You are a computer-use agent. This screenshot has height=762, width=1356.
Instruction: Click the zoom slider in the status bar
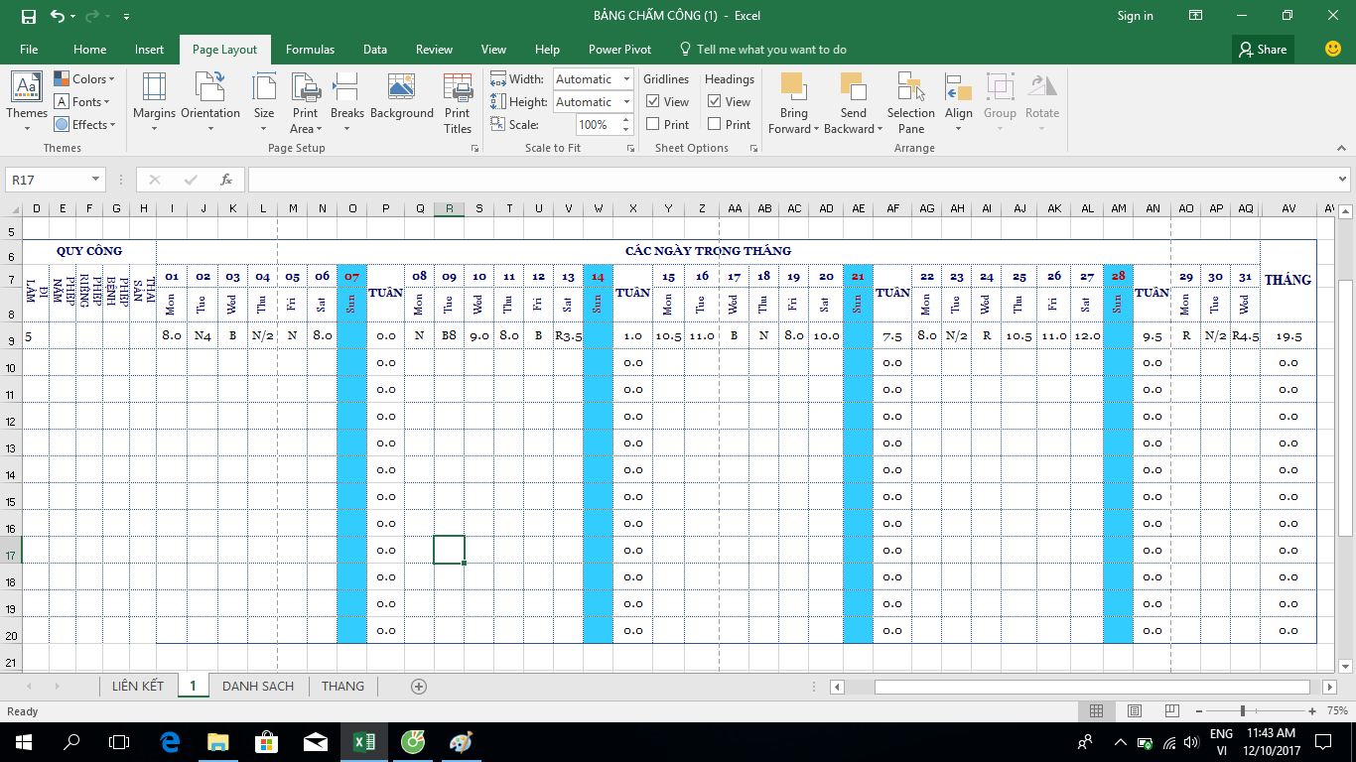[x=1243, y=711]
